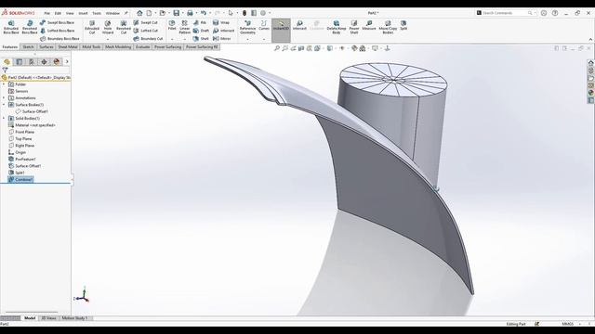Select the Linear Pattern tool

pyautogui.click(x=184, y=27)
